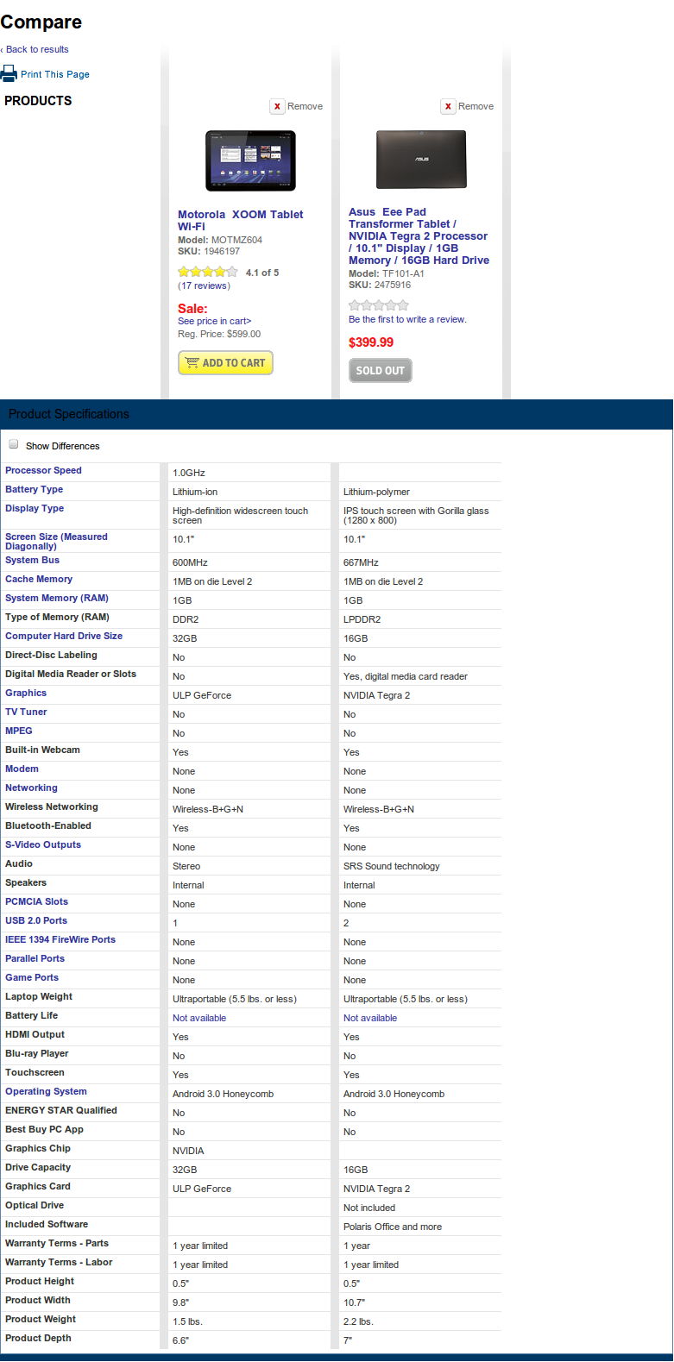Be the first to write a review

[407, 319]
